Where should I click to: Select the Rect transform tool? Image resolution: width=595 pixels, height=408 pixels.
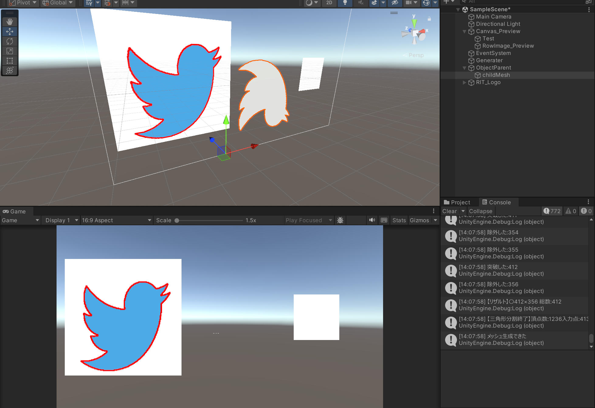pyautogui.click(x=10, y=61)
